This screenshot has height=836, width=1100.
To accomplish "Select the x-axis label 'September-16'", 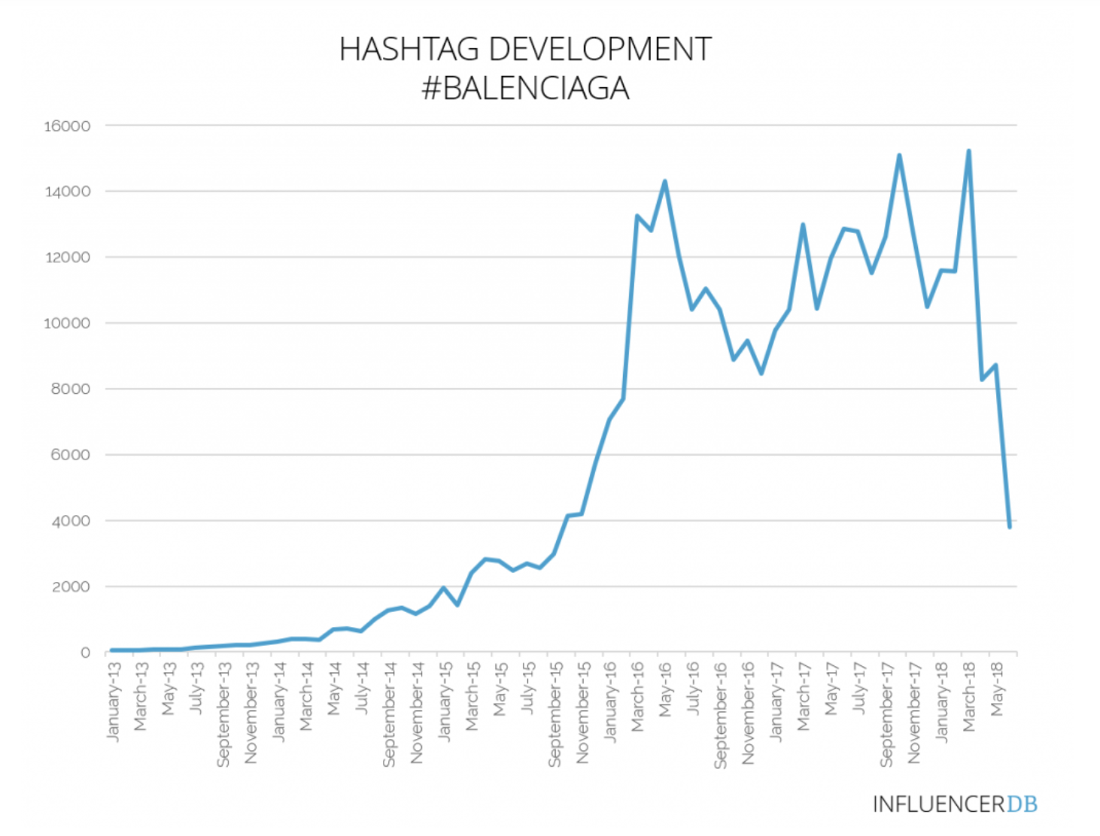I will 720,714.
